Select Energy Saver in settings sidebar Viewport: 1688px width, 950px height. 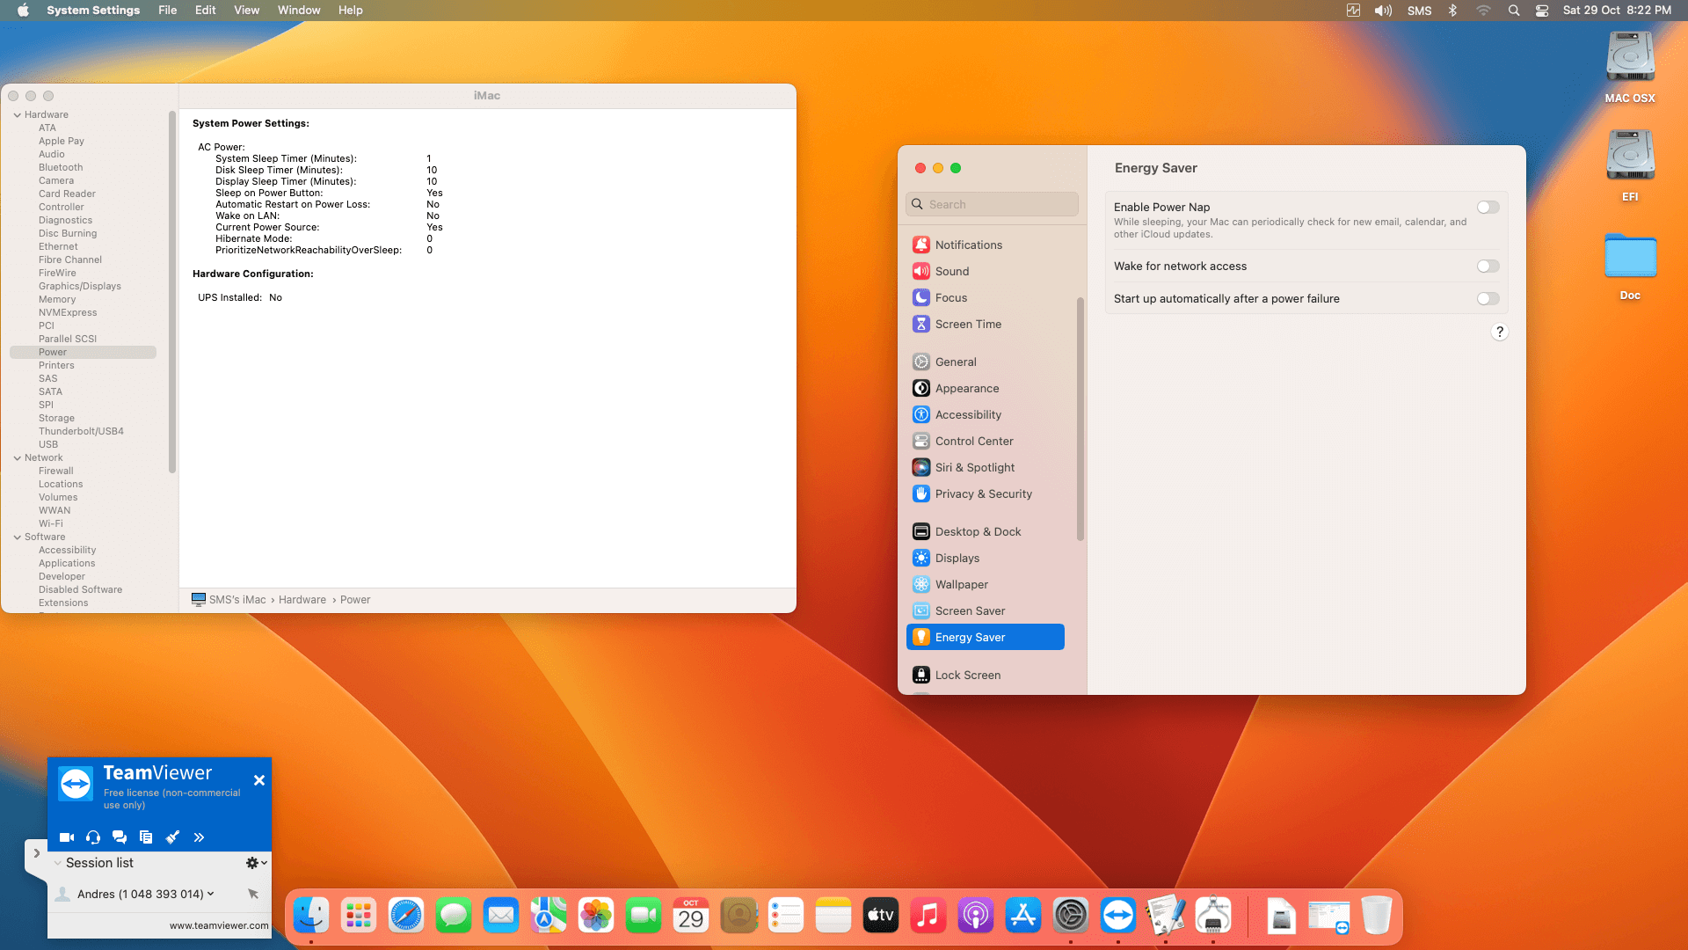point(985,637)
